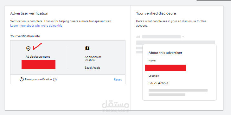Select 'Saudi Arabia' in verification info box
The width and height of the screenshot is (231, 115).
click(x=93, y=68)
